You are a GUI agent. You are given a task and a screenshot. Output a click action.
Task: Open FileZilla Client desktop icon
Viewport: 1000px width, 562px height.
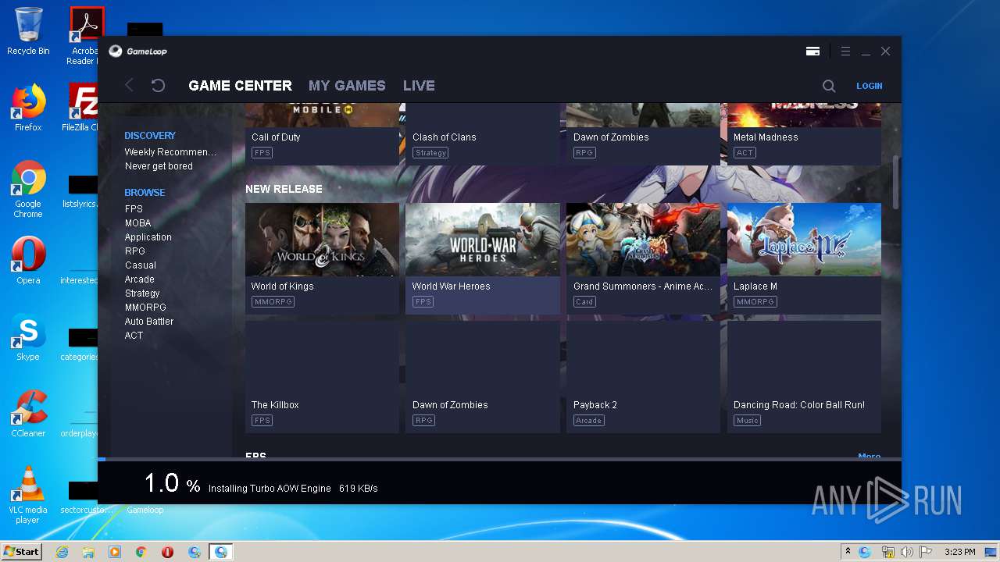tap(80, 108)
